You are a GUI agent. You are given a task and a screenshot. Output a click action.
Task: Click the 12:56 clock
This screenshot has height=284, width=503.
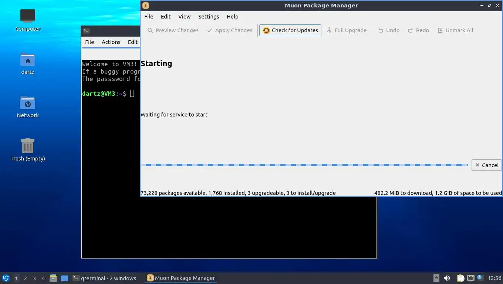(494, 278)
